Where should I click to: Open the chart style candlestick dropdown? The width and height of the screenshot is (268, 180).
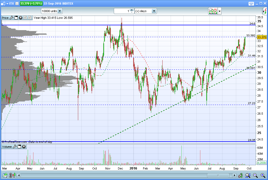pyautogui.click(x=3, y=3)
